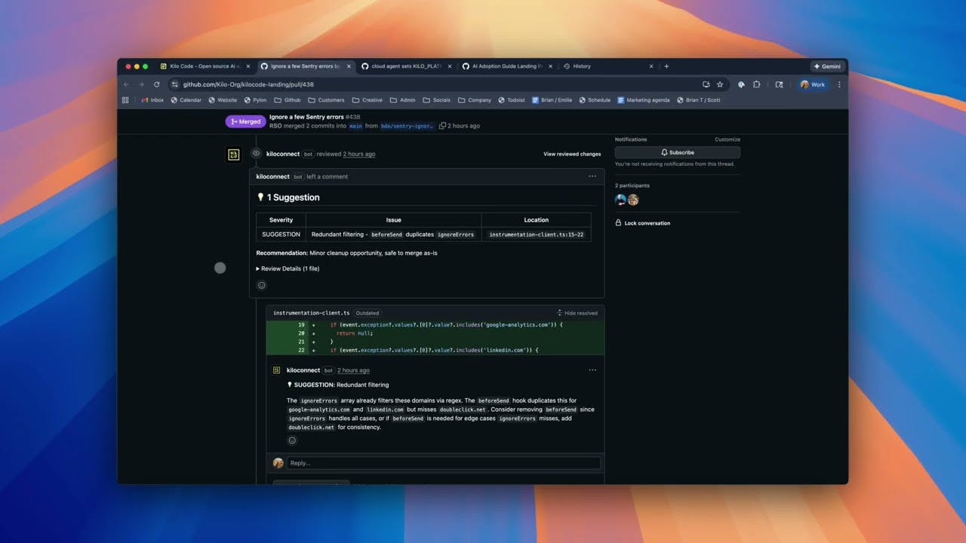Open the review summary comment's three-dot options menu
Image resolution: width=966 pixels, height=543 pixels.
pyautogui.click(x=592, y=176)
